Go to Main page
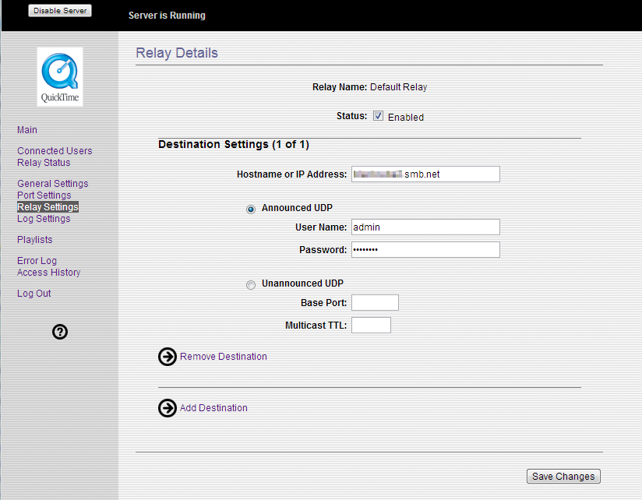This screenshot has height=500, width=642. tap(27, 130)
